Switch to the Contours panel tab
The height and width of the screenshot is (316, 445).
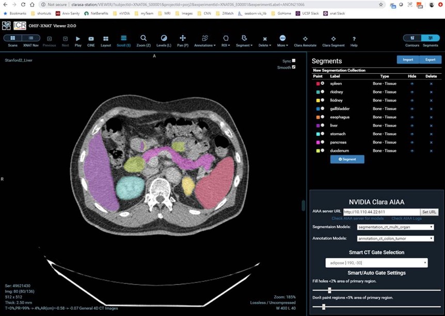pos(412,38)
